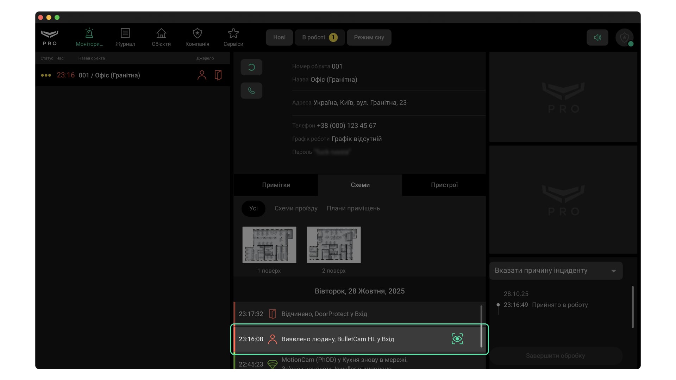
Task: Click the event log scrollbar
Action: pyautogui.click(x=481, y=326)
